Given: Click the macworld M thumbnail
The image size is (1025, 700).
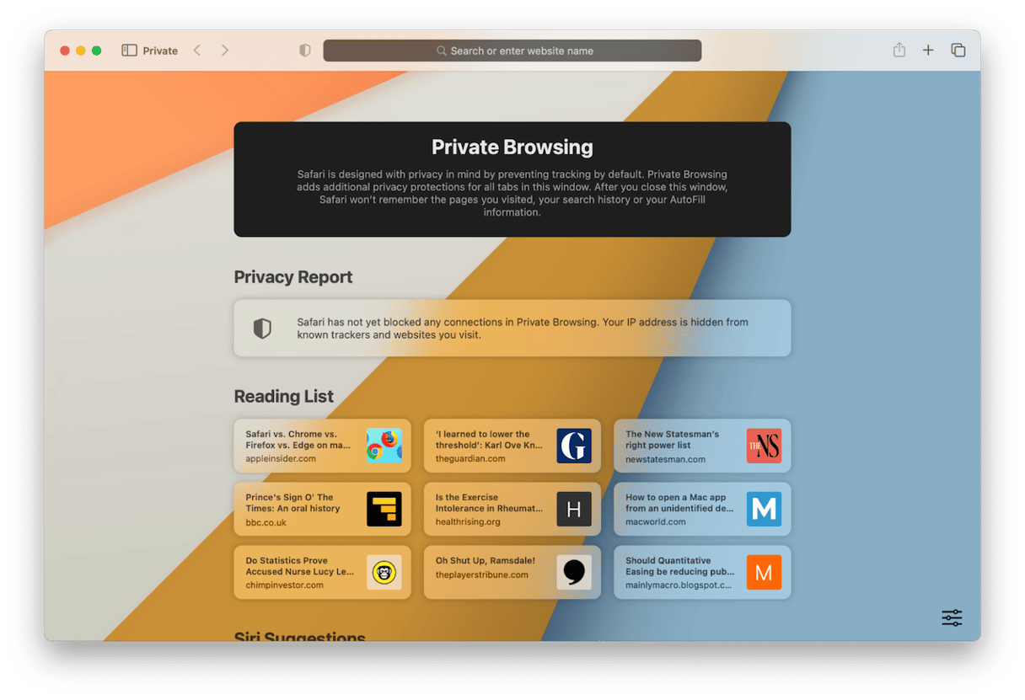Looking at the screenshot, I should (764, 509).
